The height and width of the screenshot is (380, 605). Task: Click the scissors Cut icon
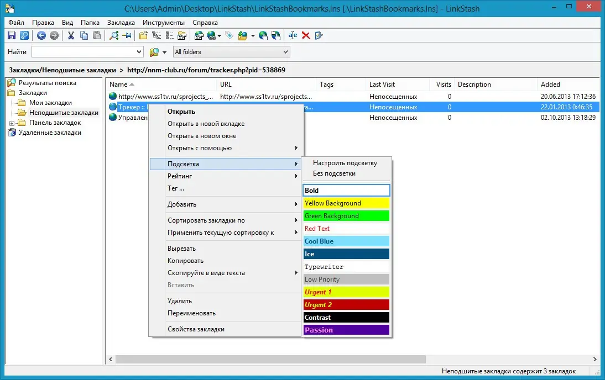point(71,35)
